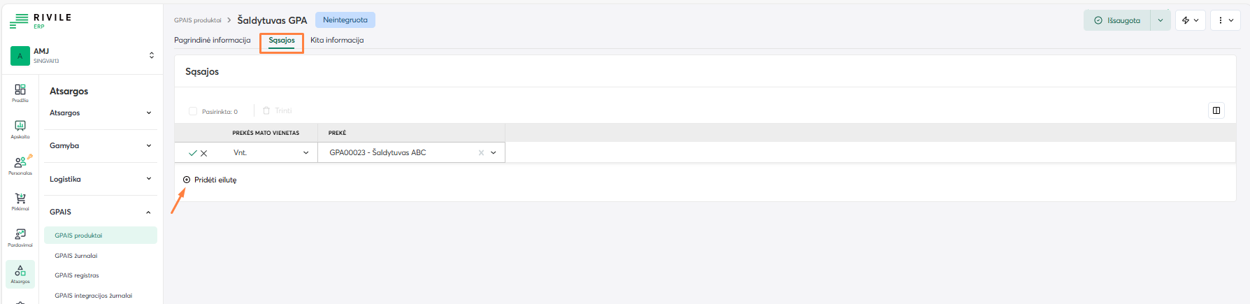Open the Pradžia home icon
Screen dimensions: 1250x304
pos(20,92)
